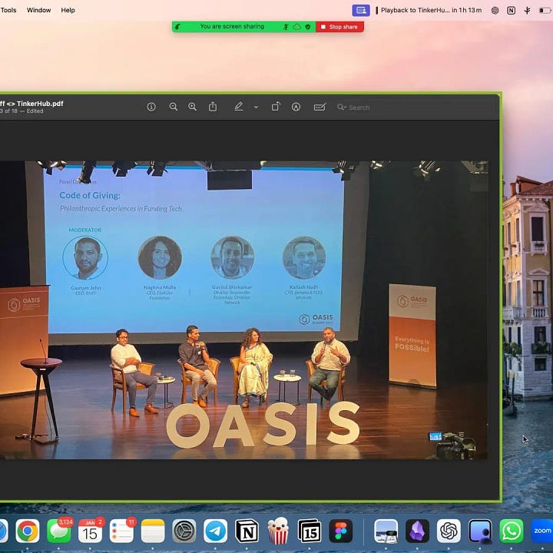Click the shield security icon in Zoom bar
Viewport: 553px width, 553px height.
308,27
